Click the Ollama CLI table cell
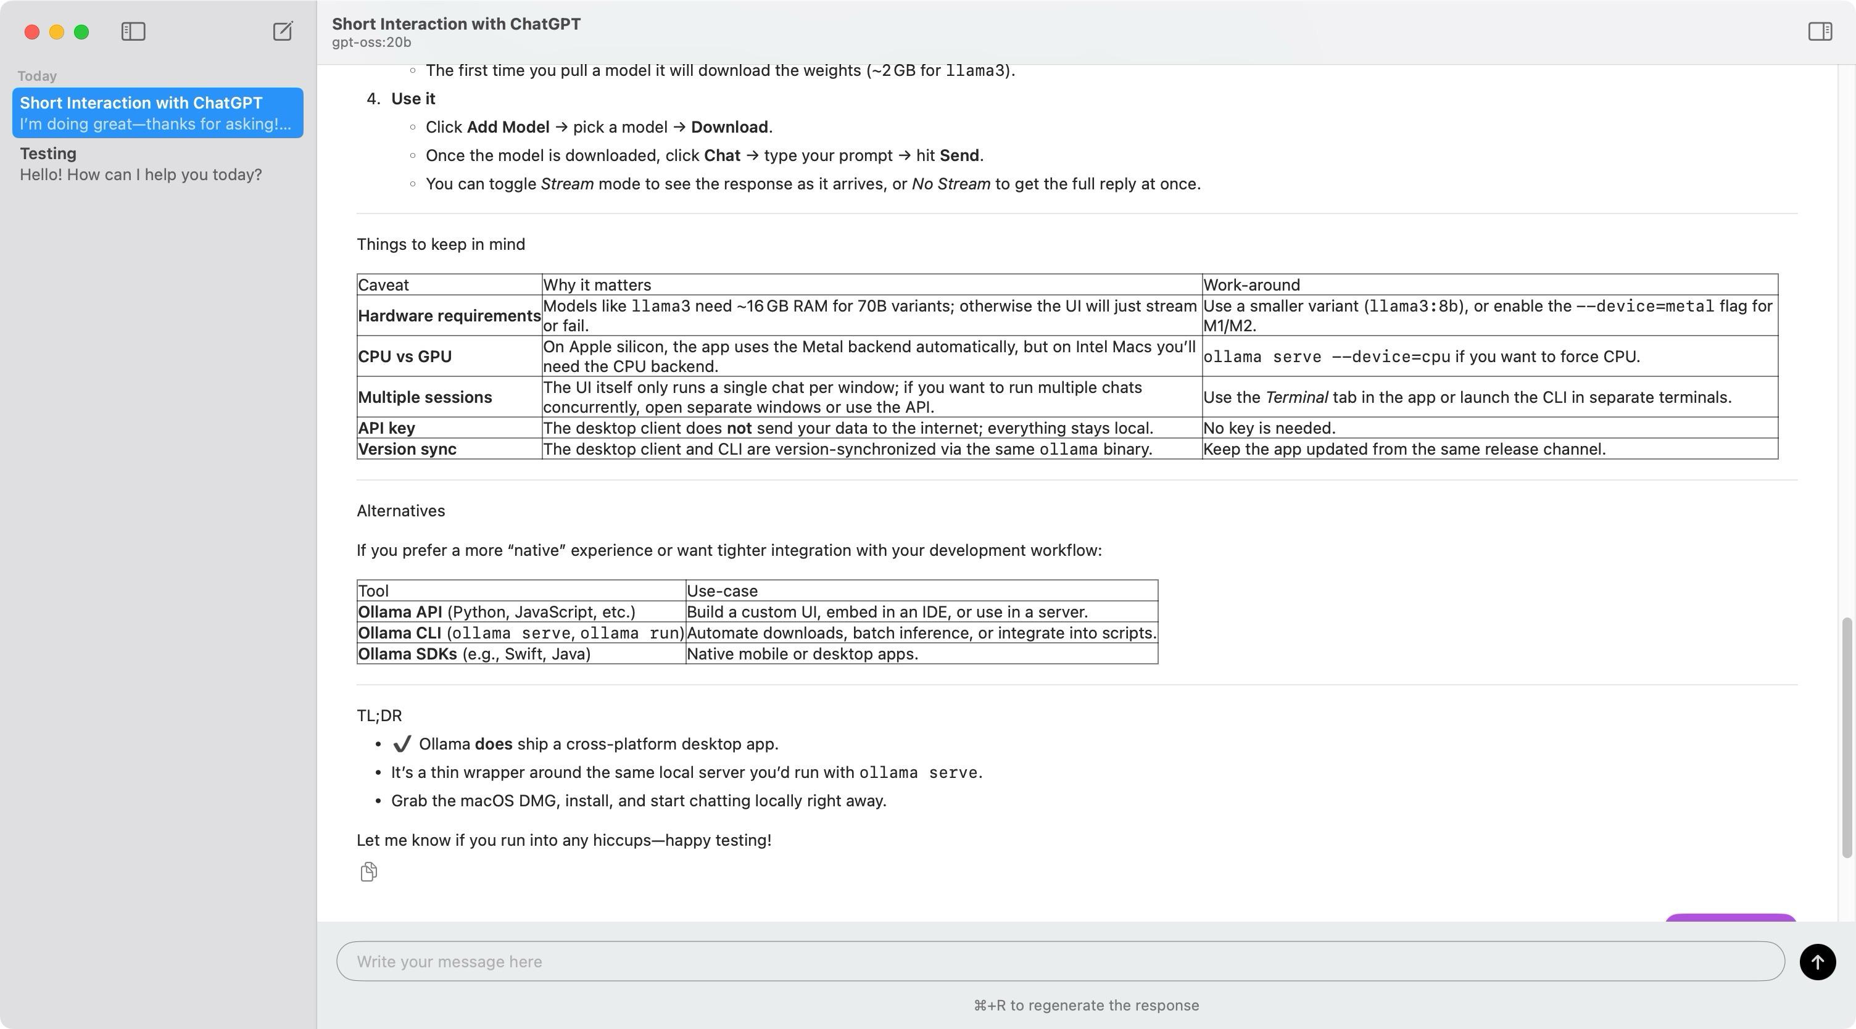The height and width of the screenshot is (1029, 1856). [x=521, y=633]
